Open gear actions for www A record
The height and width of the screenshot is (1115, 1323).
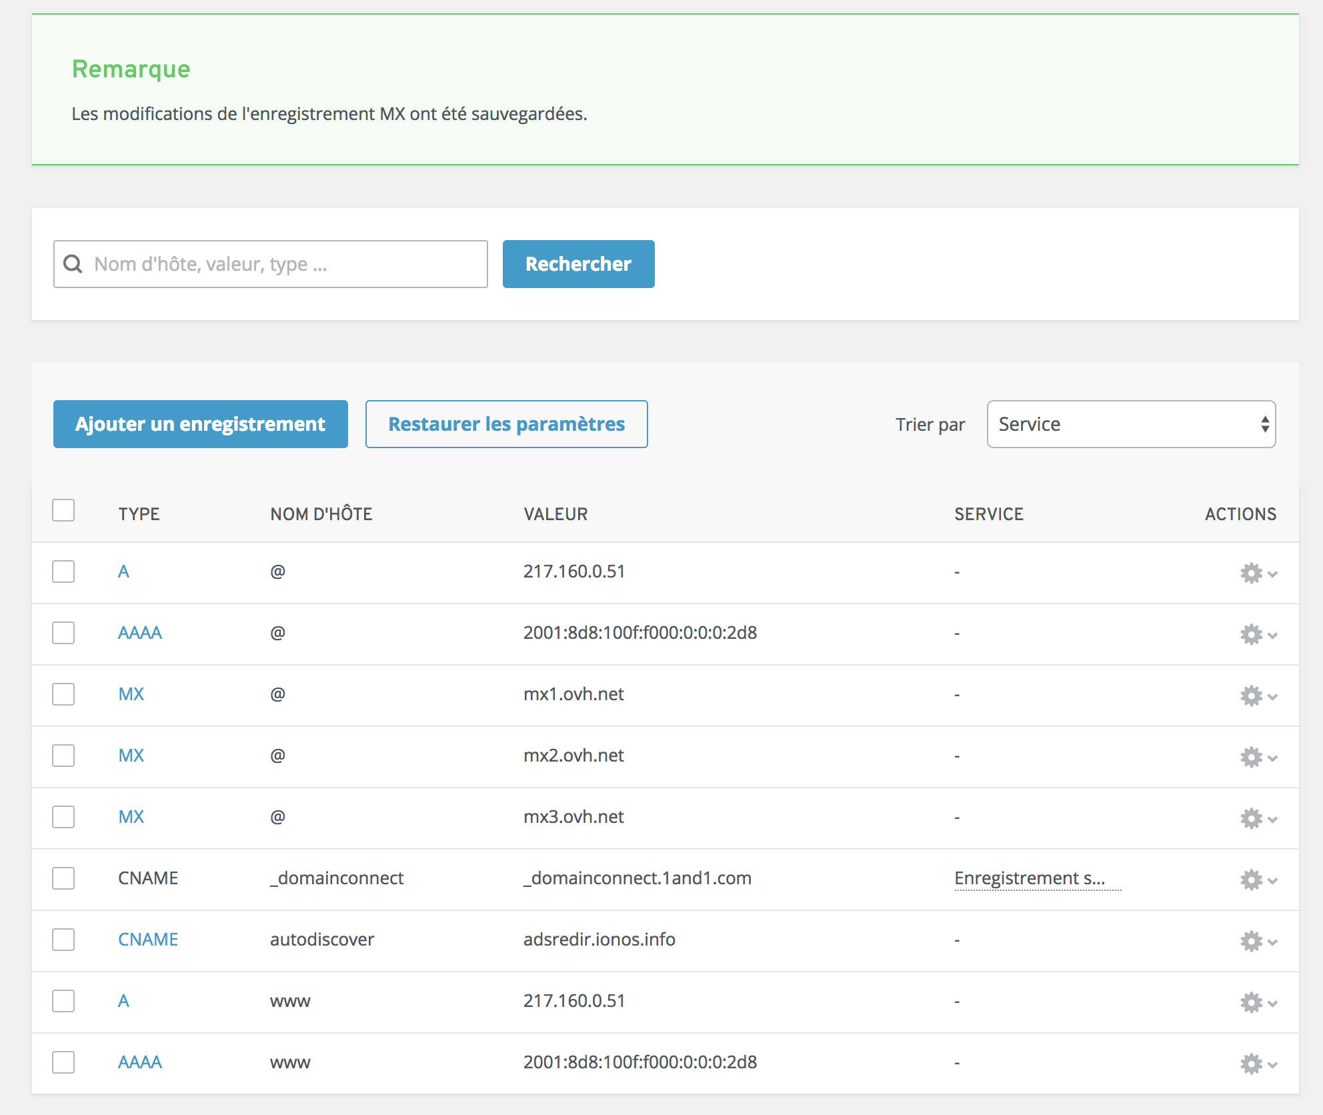pos(1252,1002)
